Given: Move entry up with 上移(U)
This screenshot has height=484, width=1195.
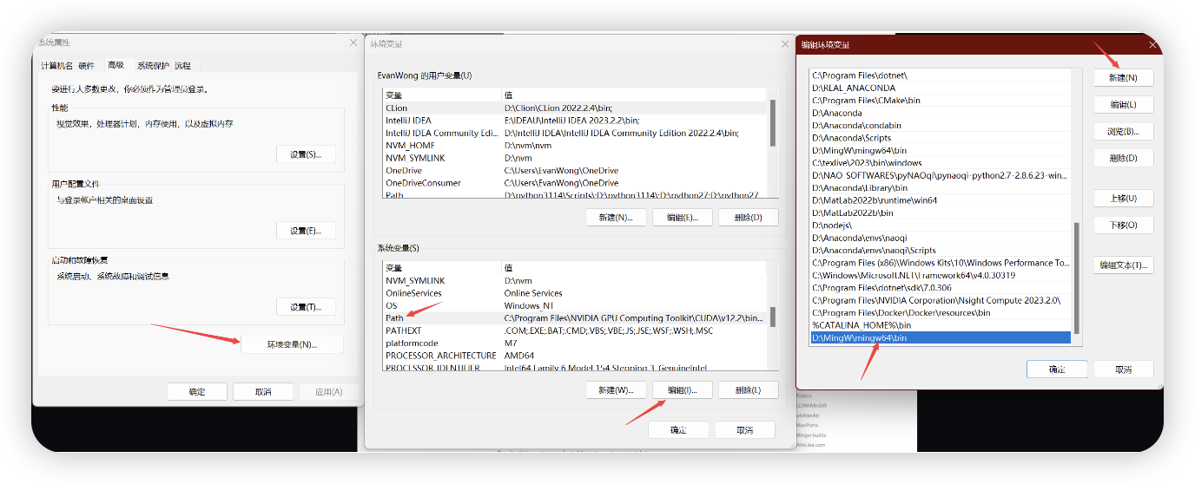Looking at the screenshot, I should (1123, 199).
